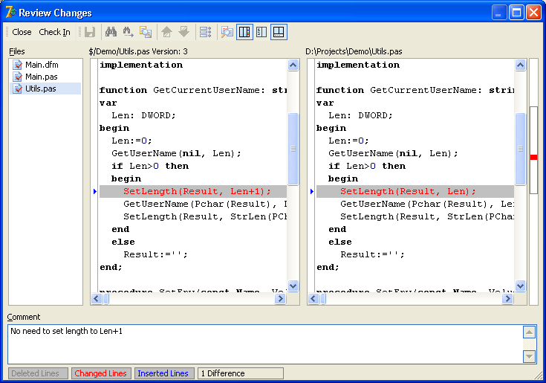
Task: Toggle the line numbers view button
Action: click(261, 32)
